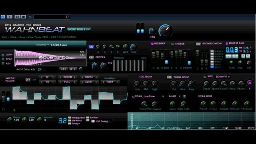256x144 pixels.
Task: Click left arrow of FULL selector
Action: tap(61, 82)
